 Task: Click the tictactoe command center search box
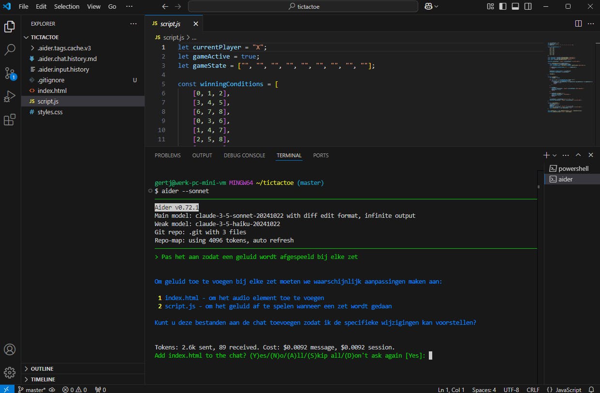click(x=303, y=7)
